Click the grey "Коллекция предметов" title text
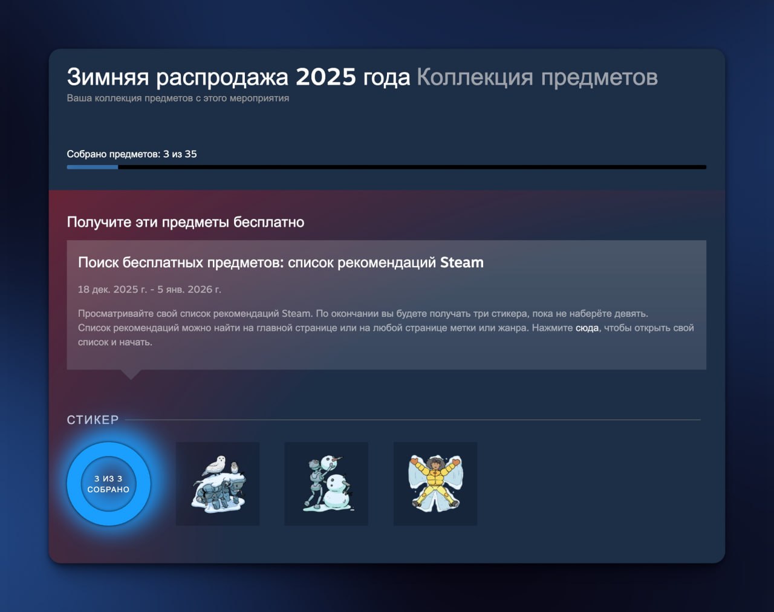The height and width of the screenshot is (612, 774). (537, 77)
